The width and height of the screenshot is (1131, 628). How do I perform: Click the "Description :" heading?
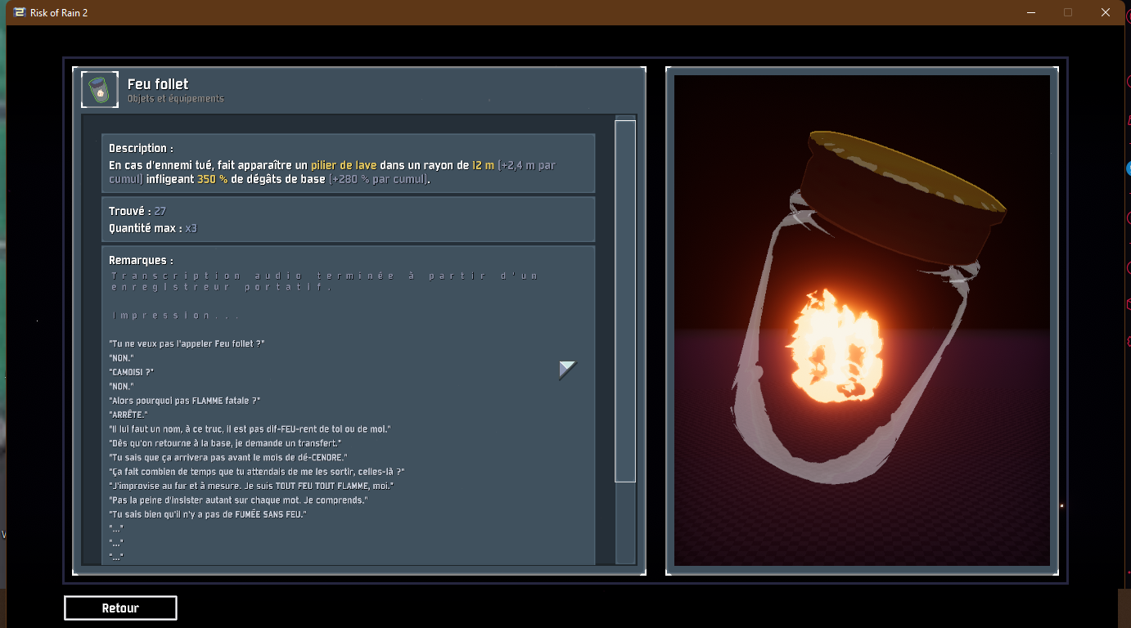tap(141, 149)
